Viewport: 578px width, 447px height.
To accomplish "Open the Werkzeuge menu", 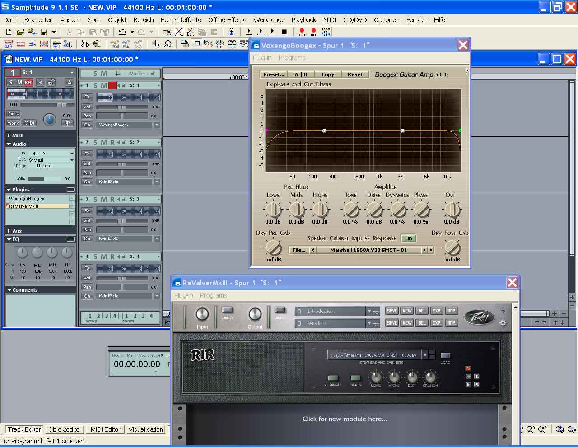I will tap(269, 20).
